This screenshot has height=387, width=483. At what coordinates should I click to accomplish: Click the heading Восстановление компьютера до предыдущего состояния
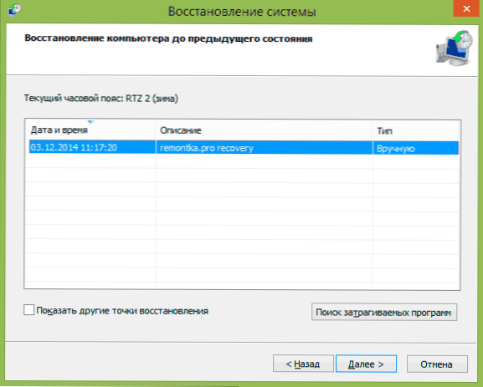pyautogui.click(x=168, y=38)
